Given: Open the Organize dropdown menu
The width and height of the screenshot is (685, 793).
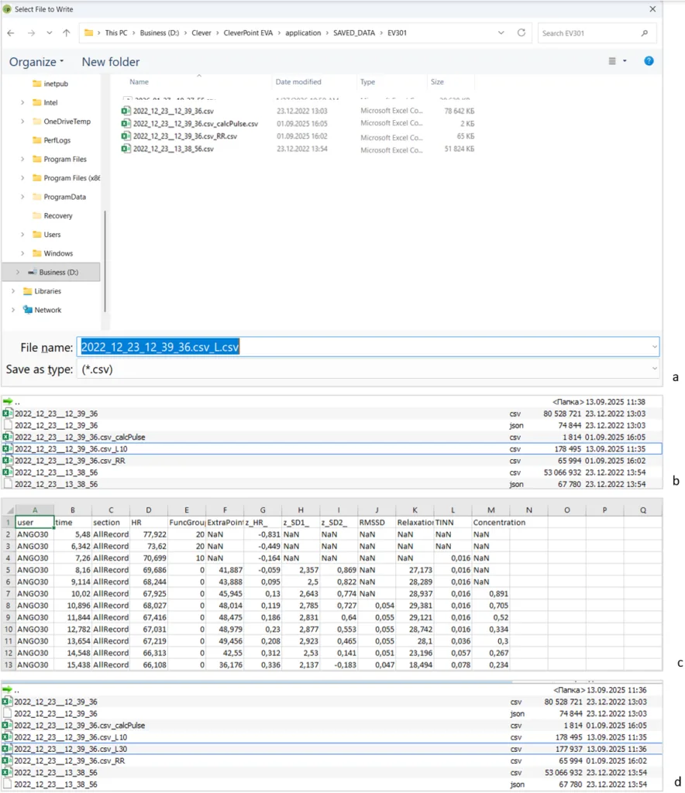Looking at the screenshot, I should pos(36,62).
